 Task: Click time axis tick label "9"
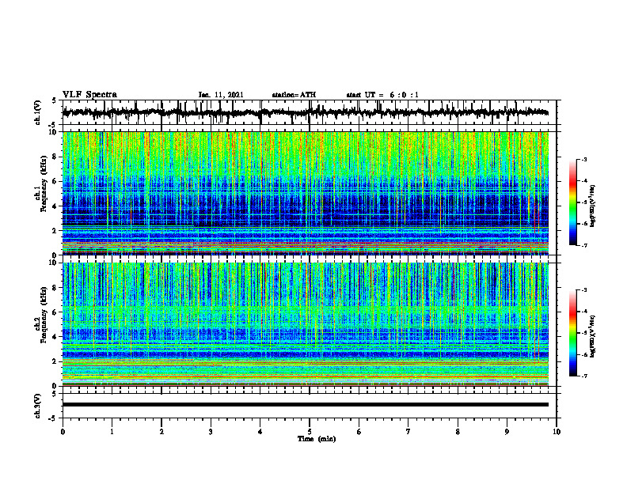[507, 432]
